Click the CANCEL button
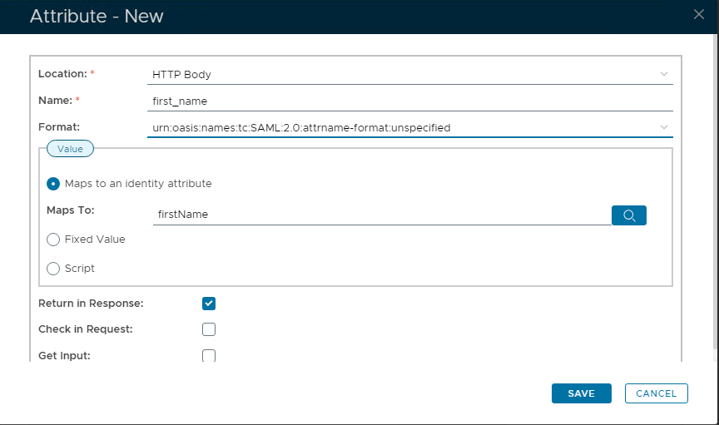The width and height of the screenshot is (719, 425). [x=656, y=393]
